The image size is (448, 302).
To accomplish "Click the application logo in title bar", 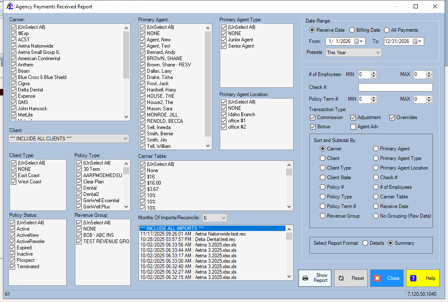I will pos(9,6).
